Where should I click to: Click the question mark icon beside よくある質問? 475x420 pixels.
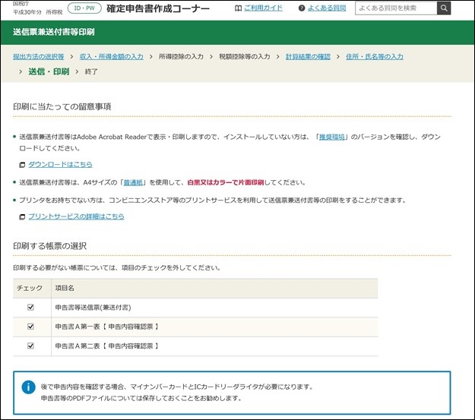click(302, 8)
